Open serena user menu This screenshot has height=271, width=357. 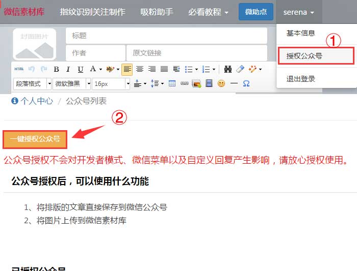299,12
